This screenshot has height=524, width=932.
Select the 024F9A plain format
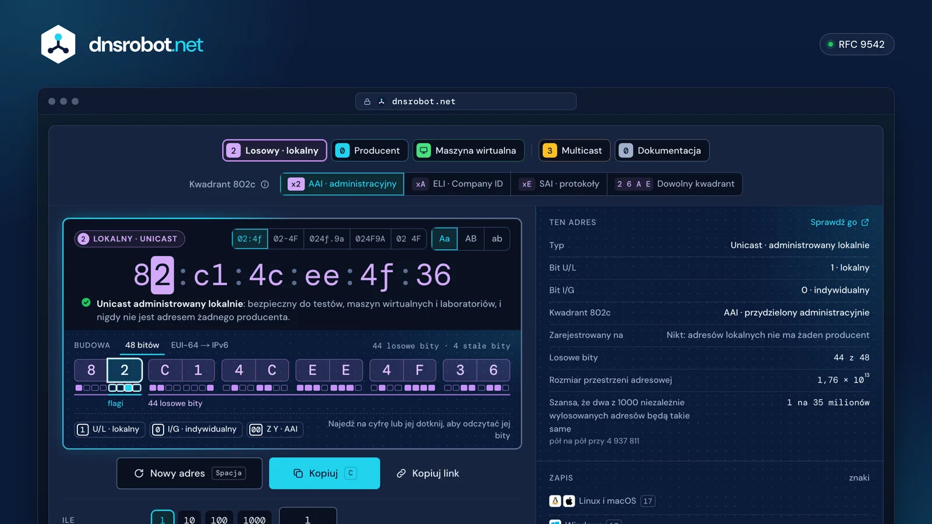[370, 239]
